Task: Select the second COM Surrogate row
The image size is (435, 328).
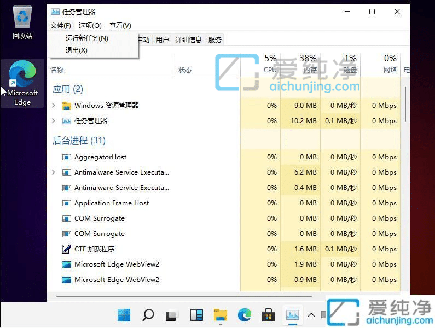Action: 225,234
